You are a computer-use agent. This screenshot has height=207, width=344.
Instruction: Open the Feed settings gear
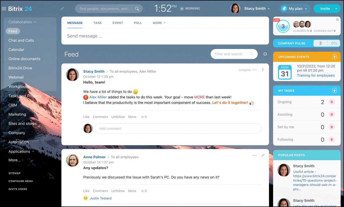click(265, 54)
